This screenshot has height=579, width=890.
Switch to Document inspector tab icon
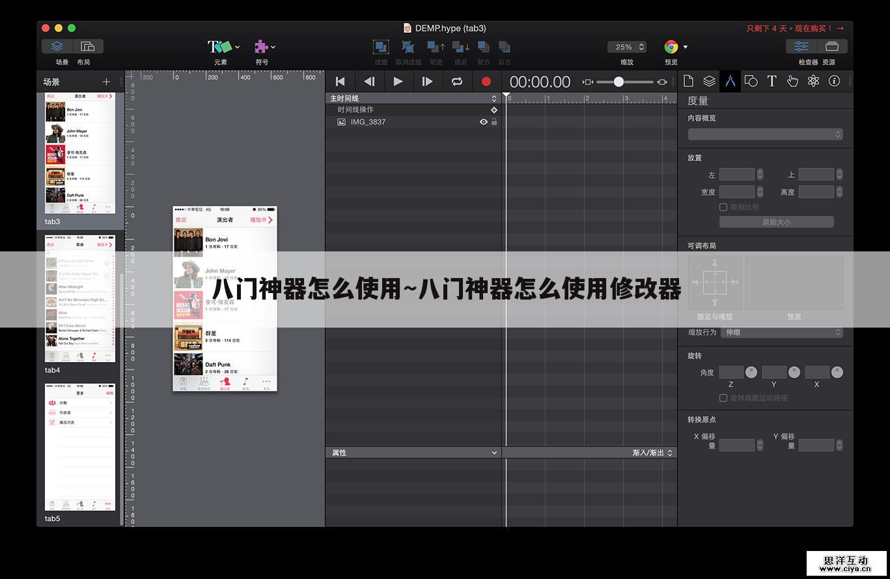(688, 81)
